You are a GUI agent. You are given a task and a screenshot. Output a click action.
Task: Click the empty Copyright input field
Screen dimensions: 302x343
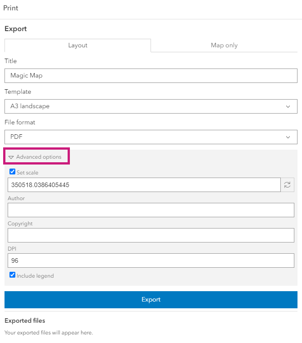[x=151, y=235]
